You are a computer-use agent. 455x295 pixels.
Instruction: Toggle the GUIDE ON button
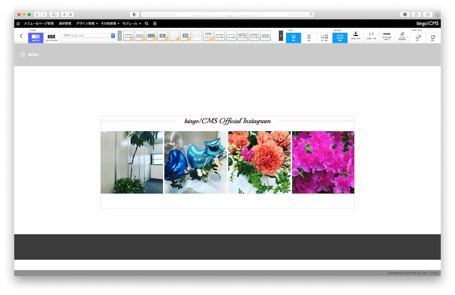[x=340, y=38]
